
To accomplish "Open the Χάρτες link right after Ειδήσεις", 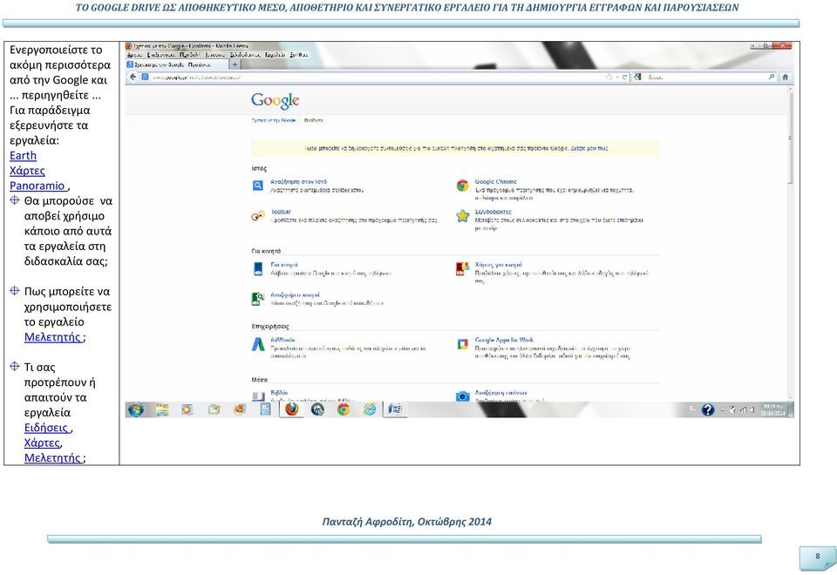I will tap(42, 443).
